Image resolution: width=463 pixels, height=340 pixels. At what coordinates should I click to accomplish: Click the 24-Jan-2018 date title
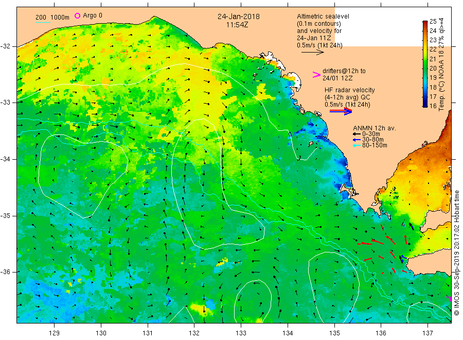click(239, 16)
